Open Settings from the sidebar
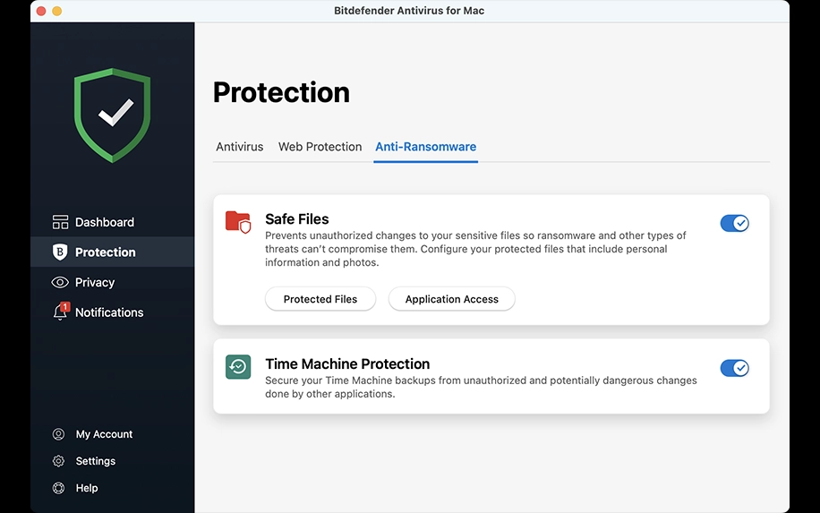The width and height of the screenshot is (820, 513). (96, 461)
